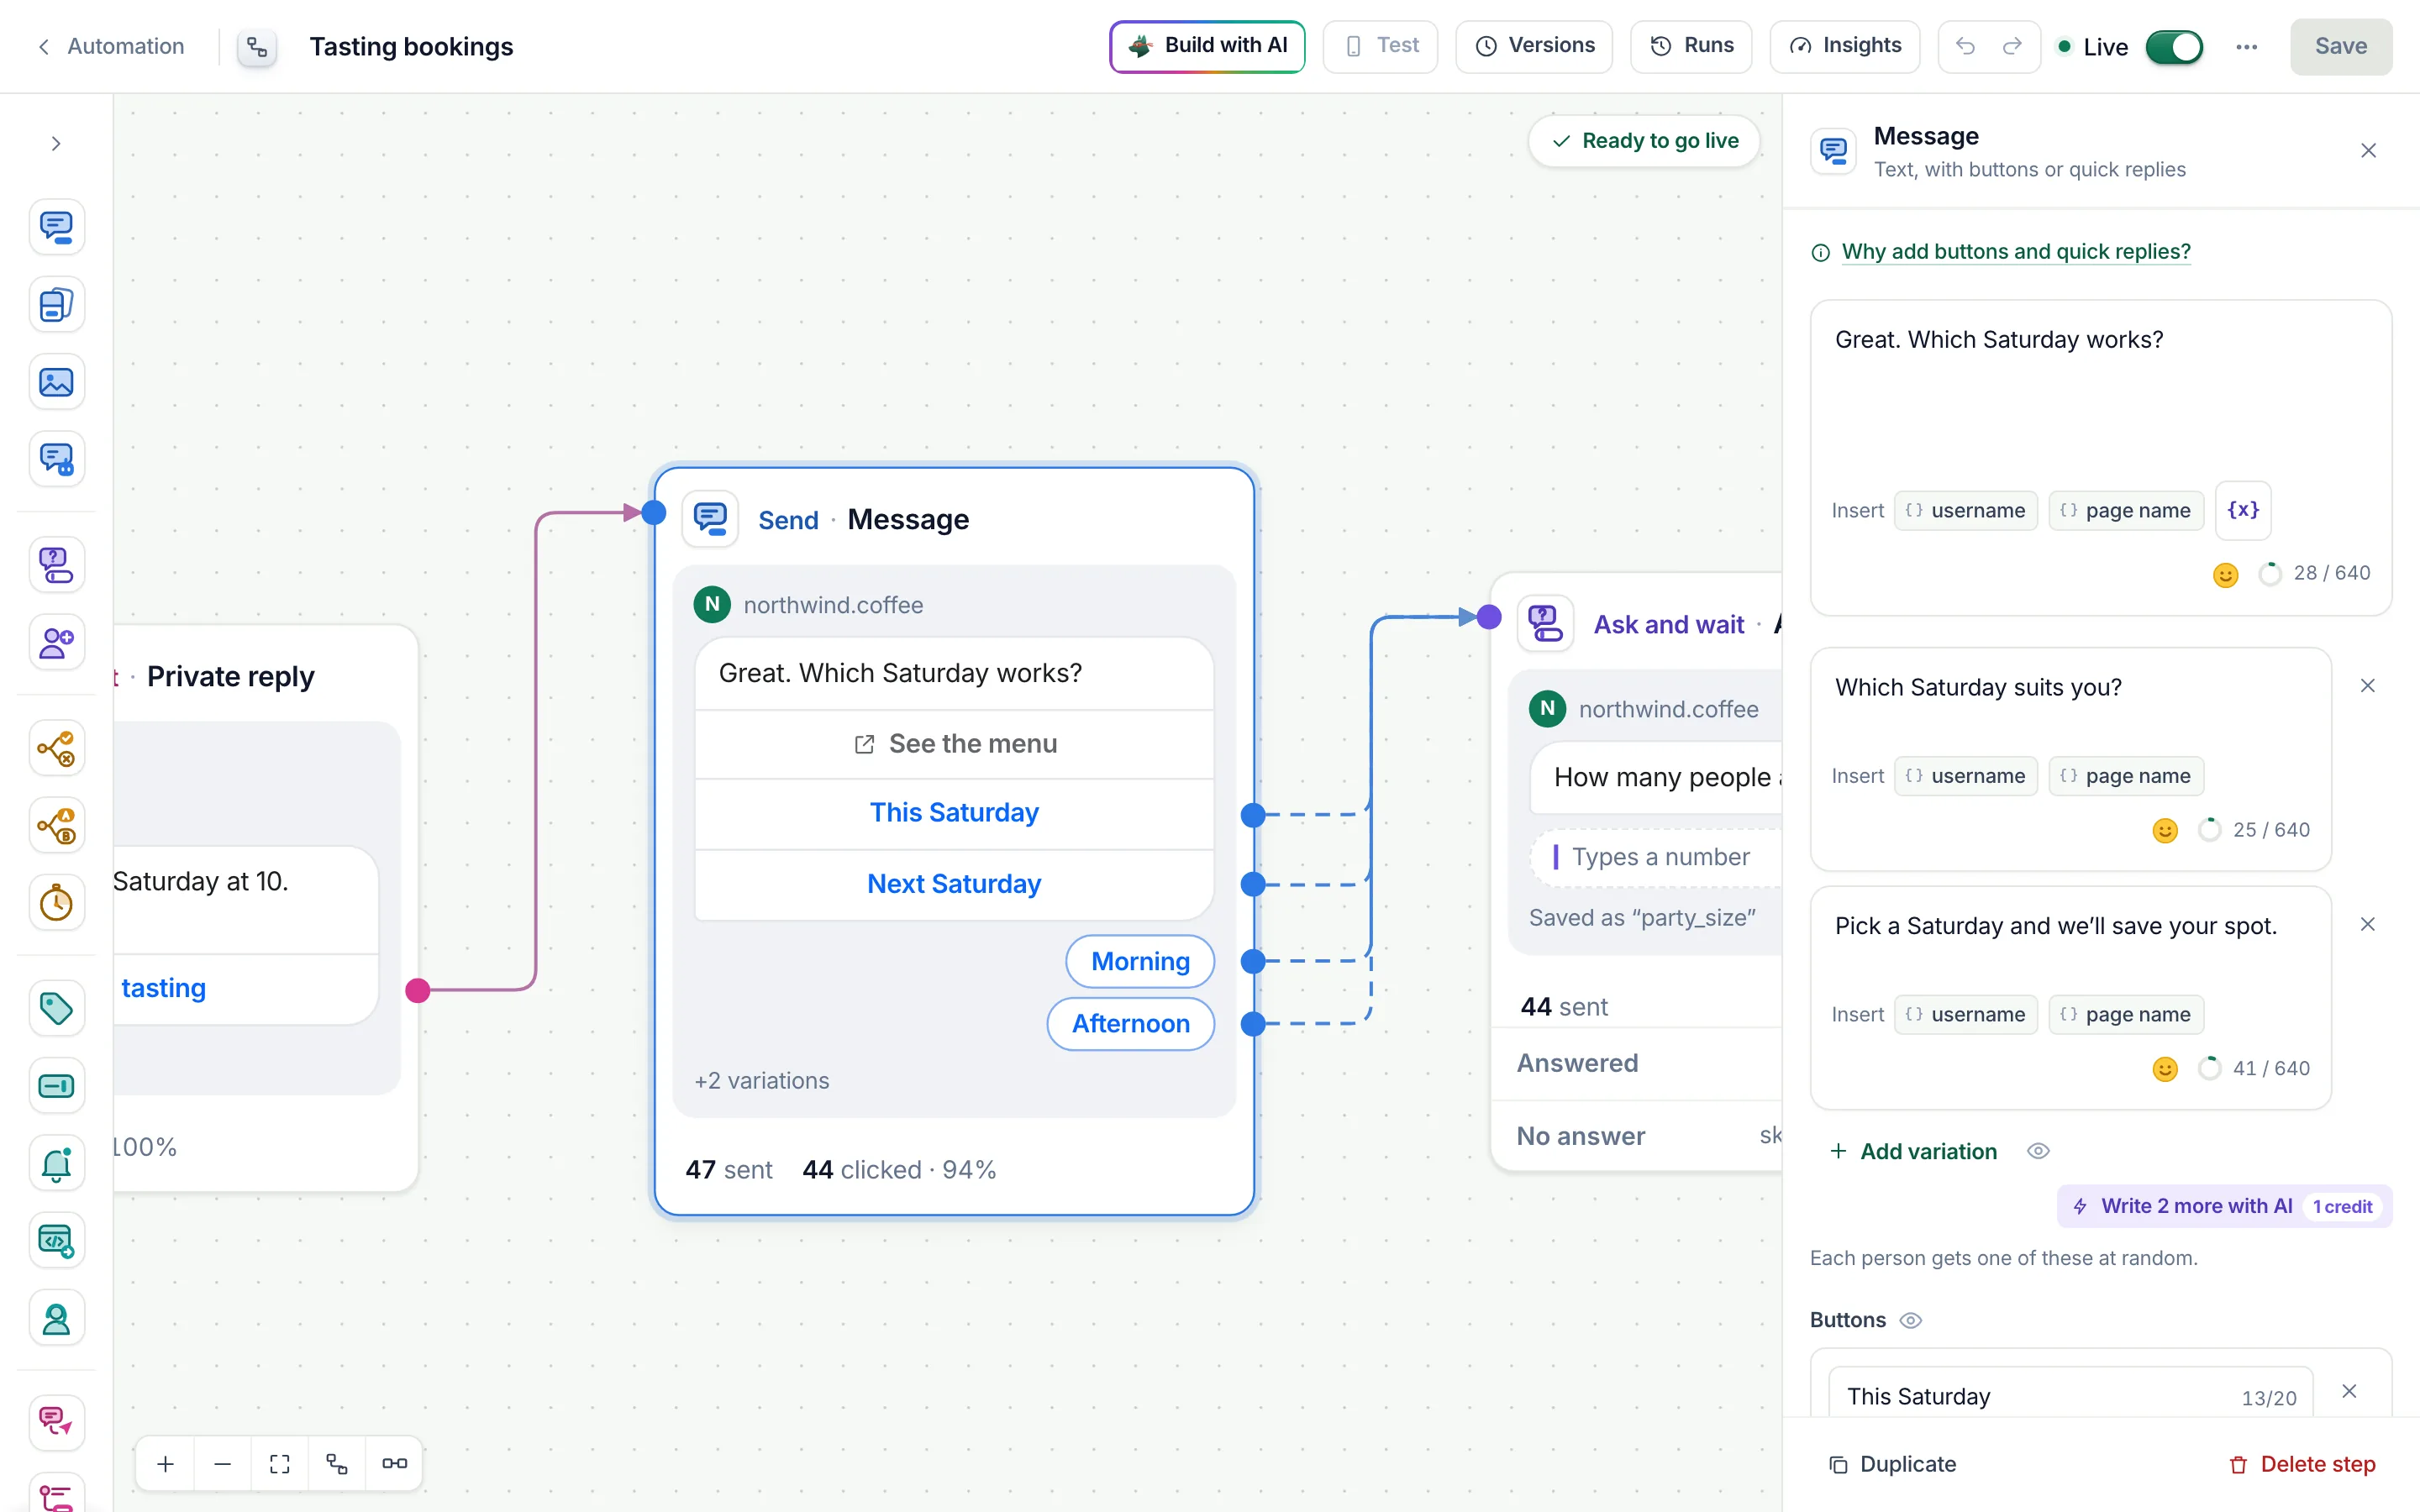
Task: Select the private reply message icon in sidebar
Action: [56, 459]
